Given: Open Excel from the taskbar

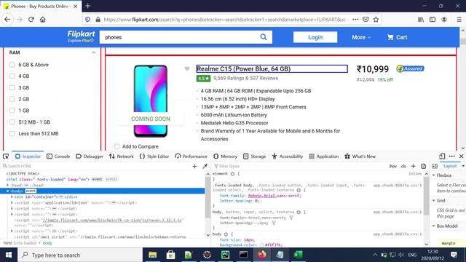Looking at the screenshot, I should pos(298,255).
